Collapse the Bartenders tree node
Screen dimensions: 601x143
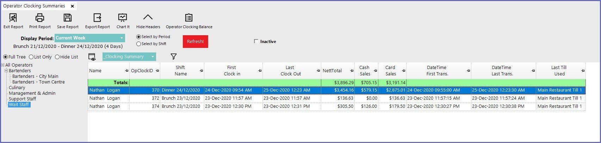click(x=6, y=71)
